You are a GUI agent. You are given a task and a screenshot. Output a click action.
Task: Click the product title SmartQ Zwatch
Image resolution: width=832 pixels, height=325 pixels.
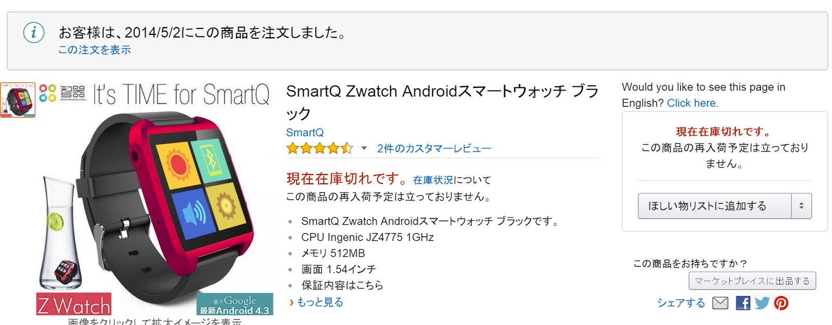pos(442,102)
